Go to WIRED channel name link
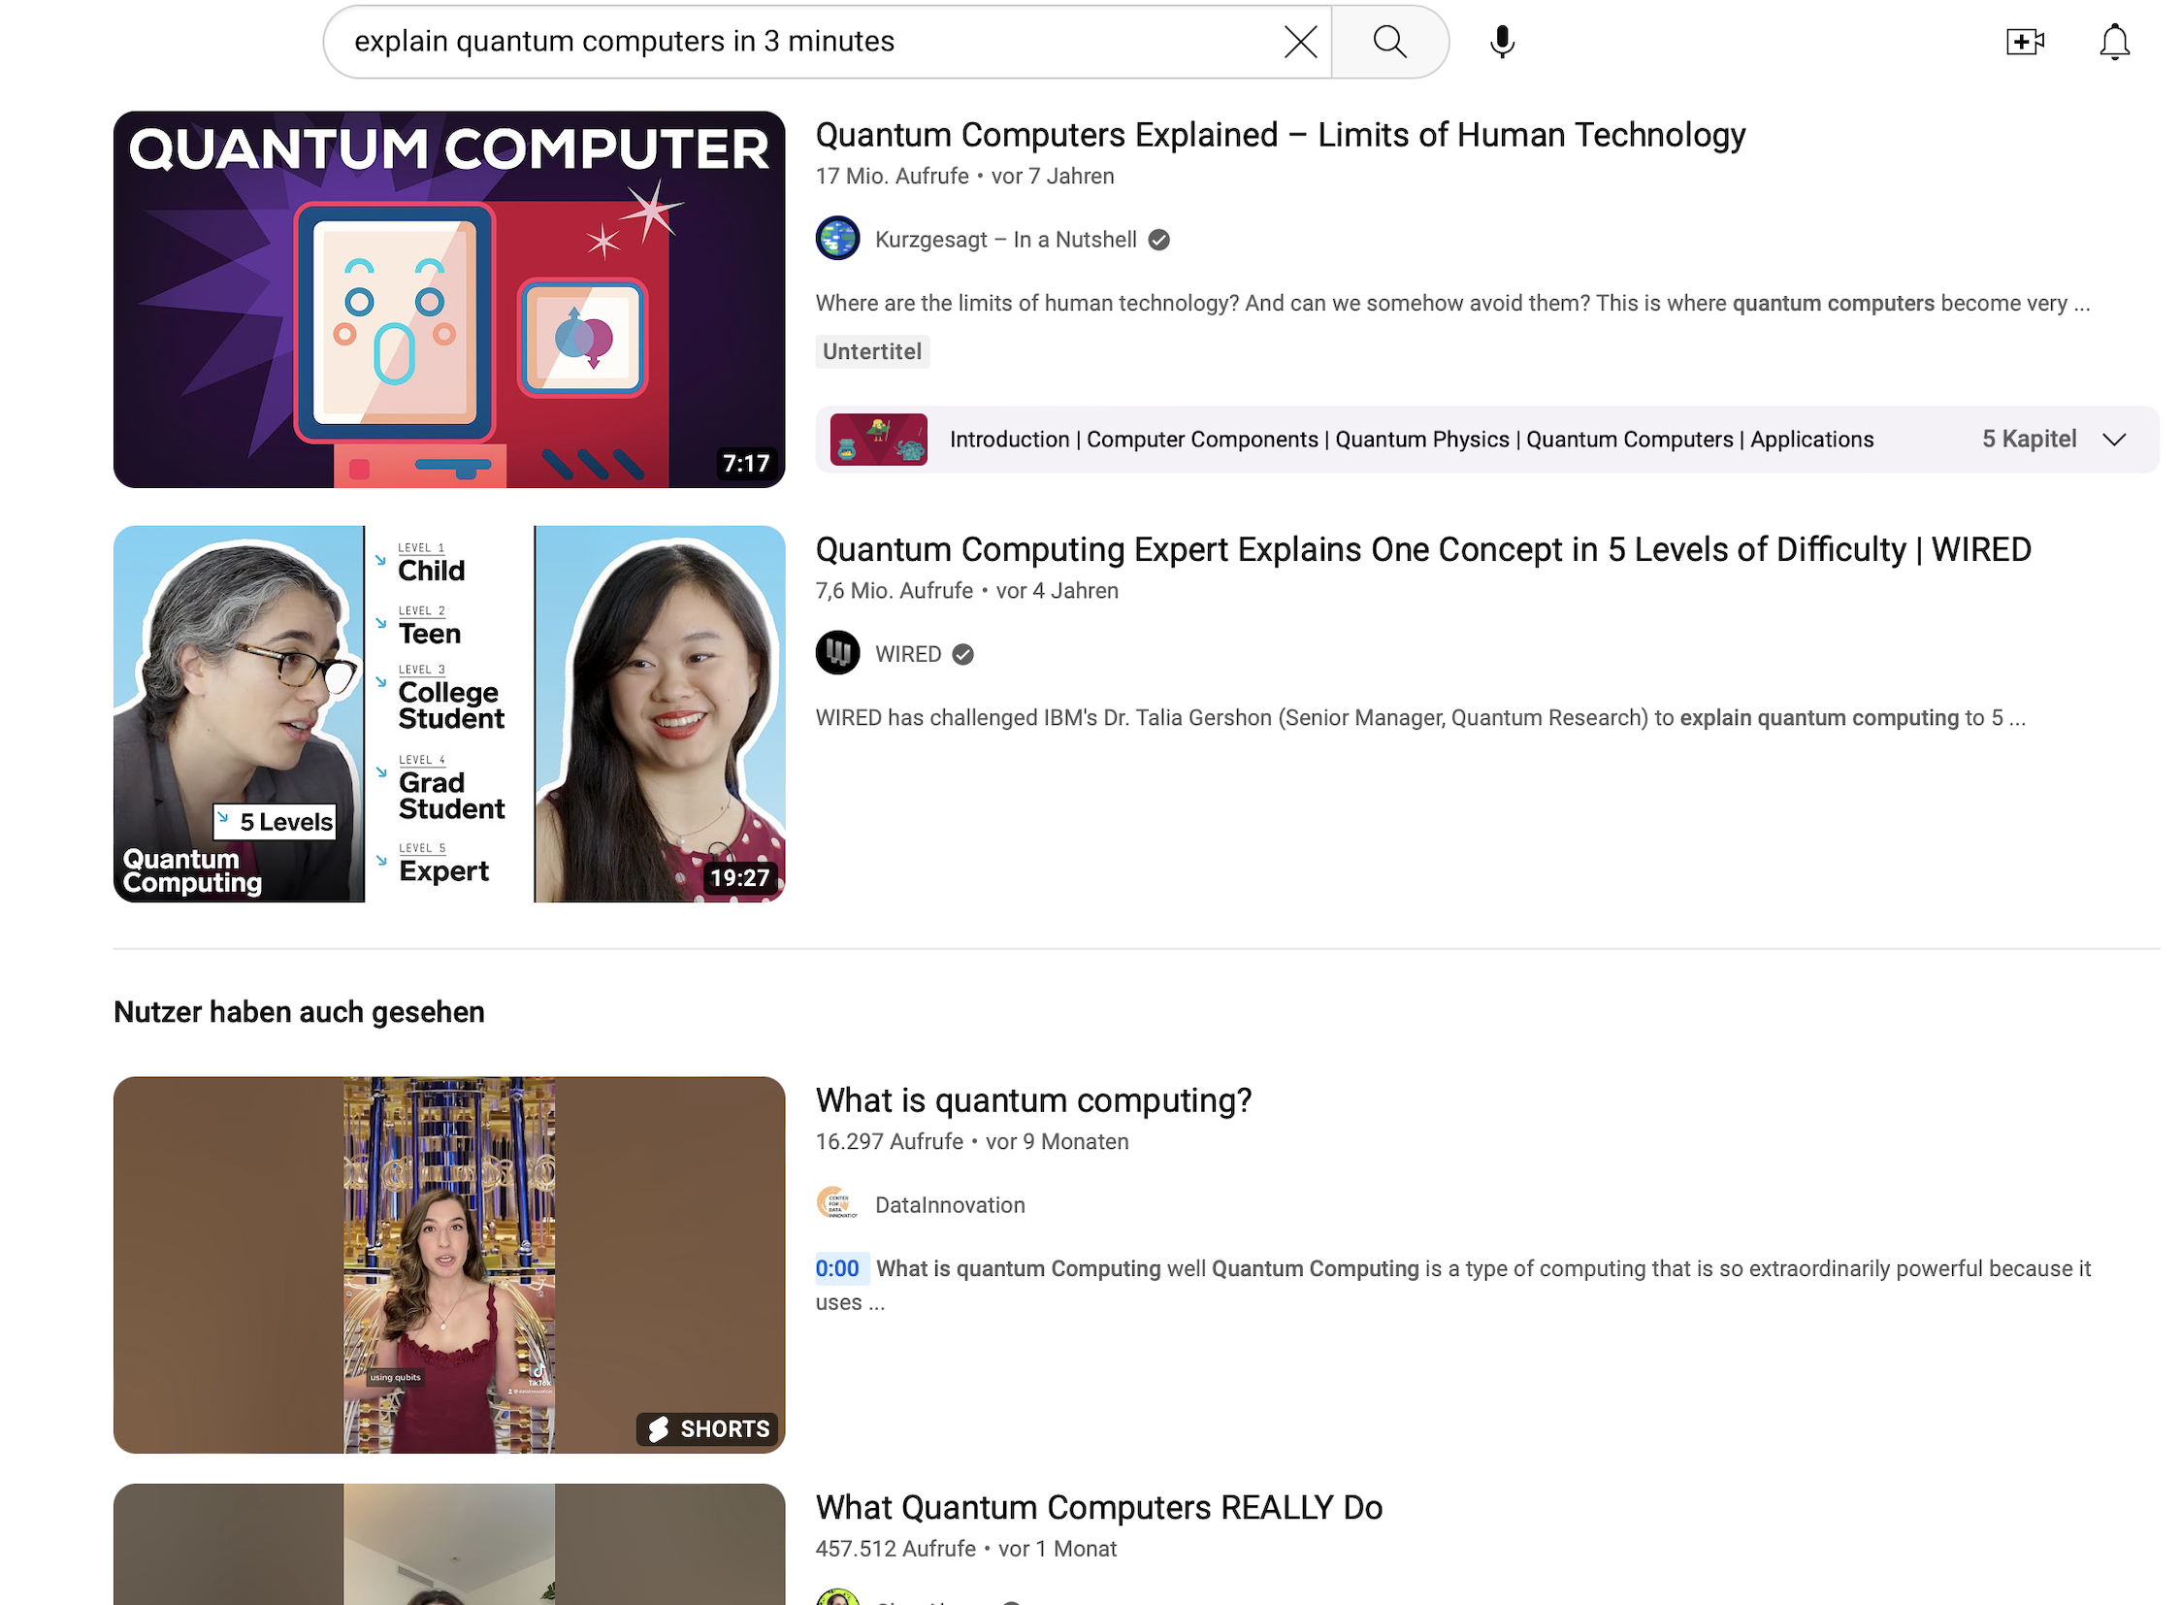 (908, 655)
